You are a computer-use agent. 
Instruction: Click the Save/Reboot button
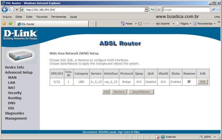[141, 92]
